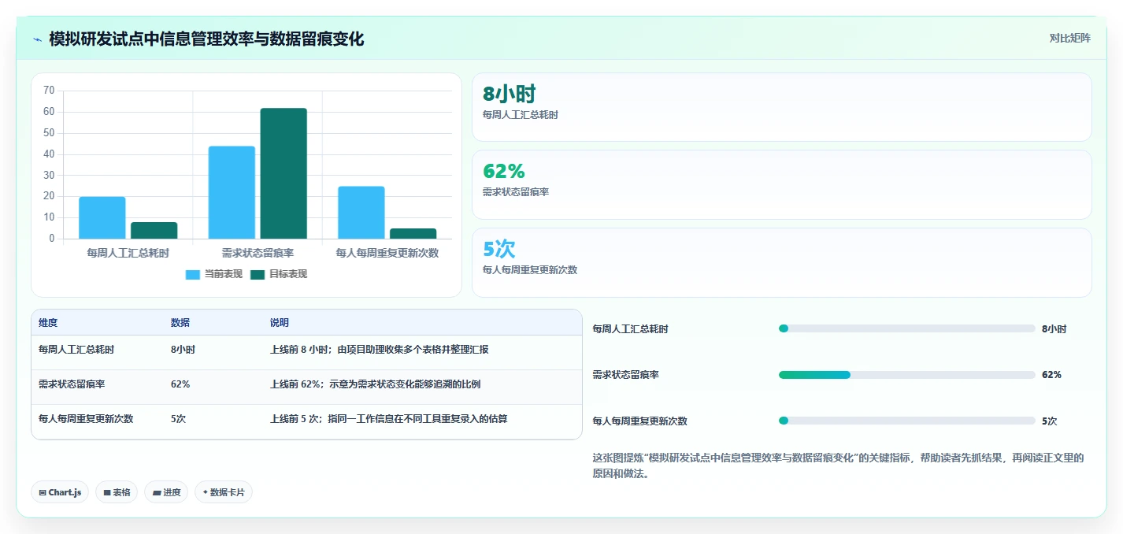
Task: Click description starting 上线前 5 次
Action: coord(388,419)
